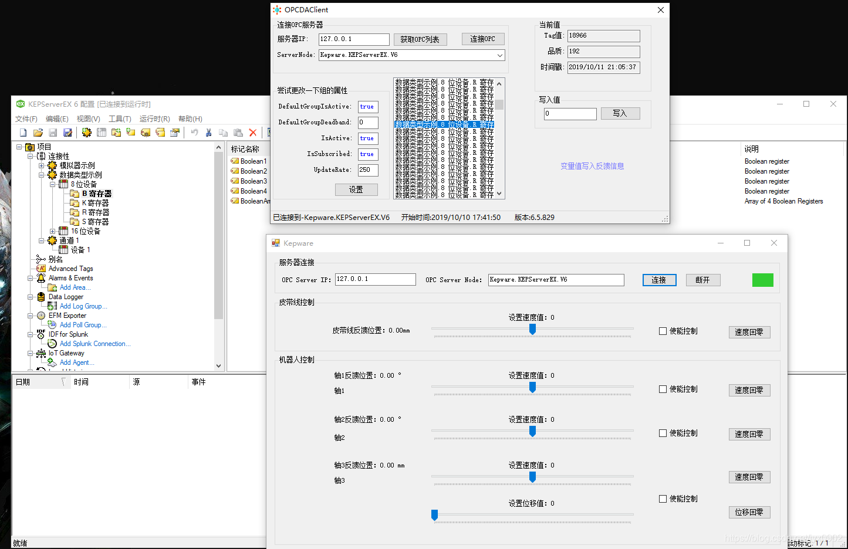The width and height of the screenshot is (848, 549).
Task: Click the Add Splunk Connection link
Action: point(94,343)
